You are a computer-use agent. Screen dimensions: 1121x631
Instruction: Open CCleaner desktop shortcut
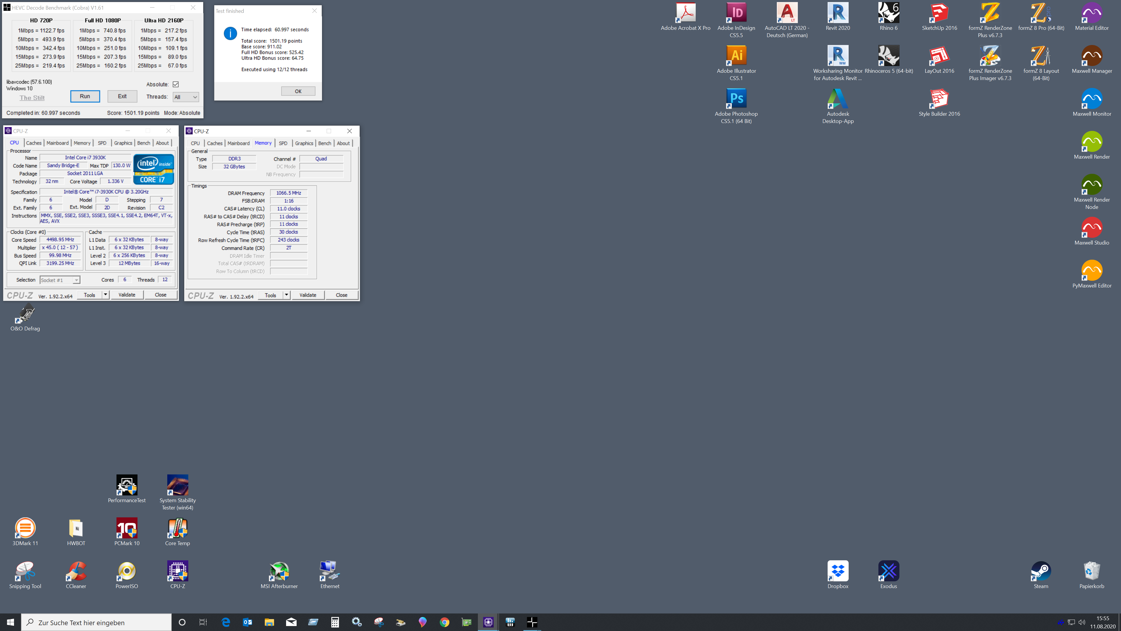(x=76, y=575)
